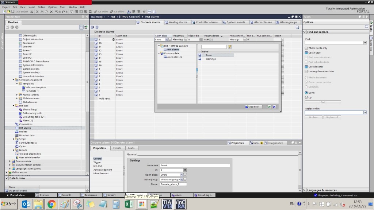Enable Use regular expressions checkbox
Viewport: 374px width, 210px height.
306,71
